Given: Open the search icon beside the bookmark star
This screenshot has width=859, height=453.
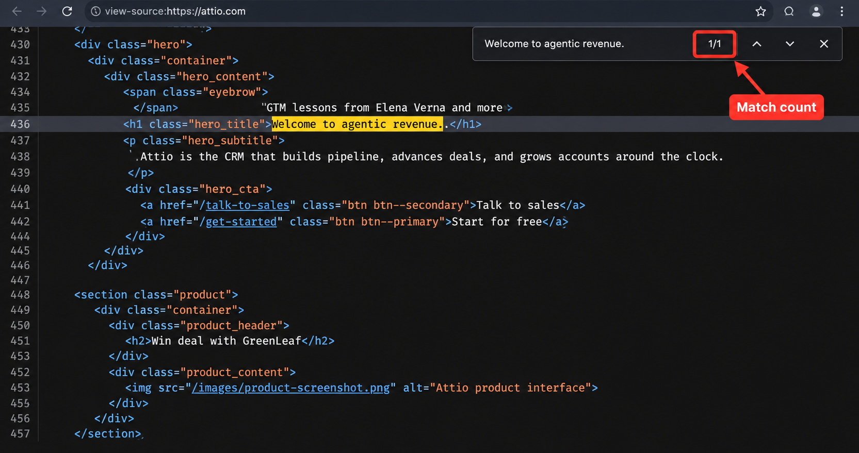Looking at the screenshot, I should point(789,11).
